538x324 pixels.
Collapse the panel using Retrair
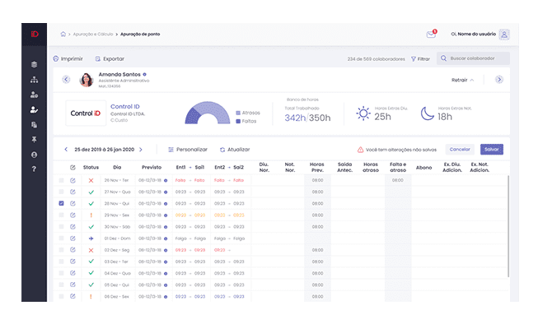[462, 80]
